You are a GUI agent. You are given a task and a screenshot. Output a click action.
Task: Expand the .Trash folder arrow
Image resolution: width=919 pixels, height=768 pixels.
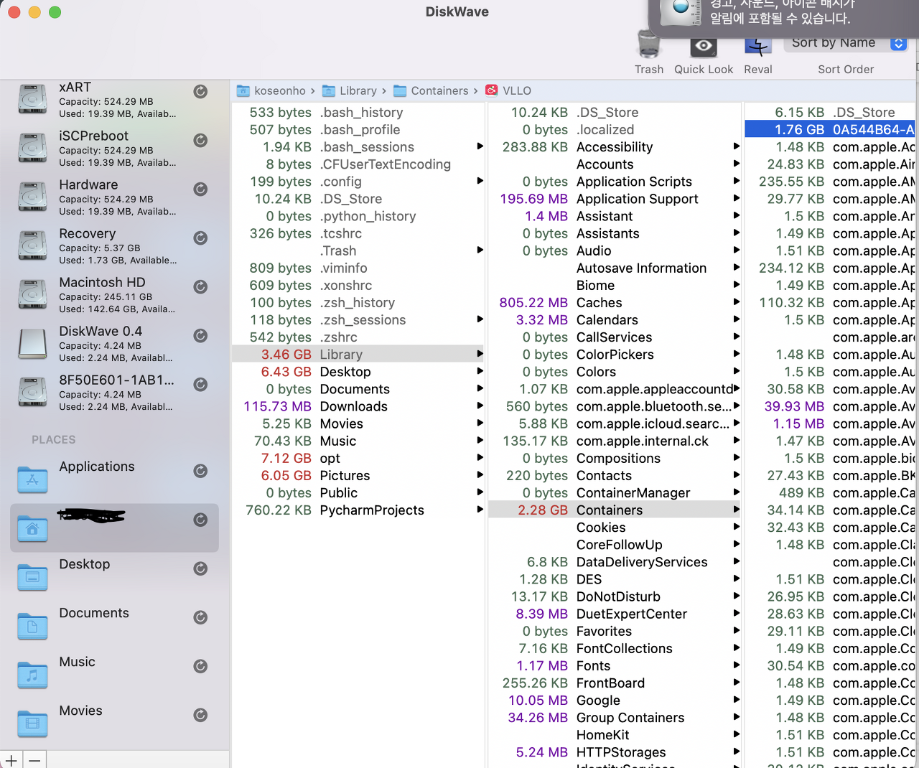click(x=480, y=250)
